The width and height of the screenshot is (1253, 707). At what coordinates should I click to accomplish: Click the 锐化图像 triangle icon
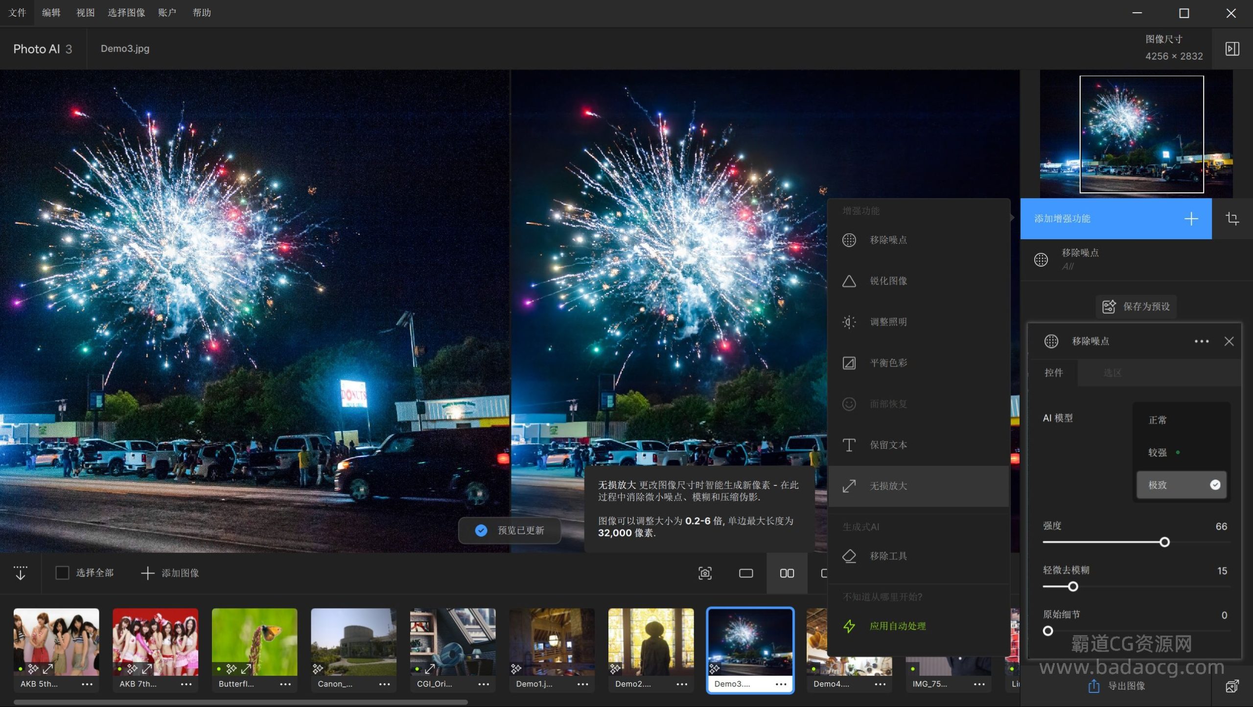[849, 281]
